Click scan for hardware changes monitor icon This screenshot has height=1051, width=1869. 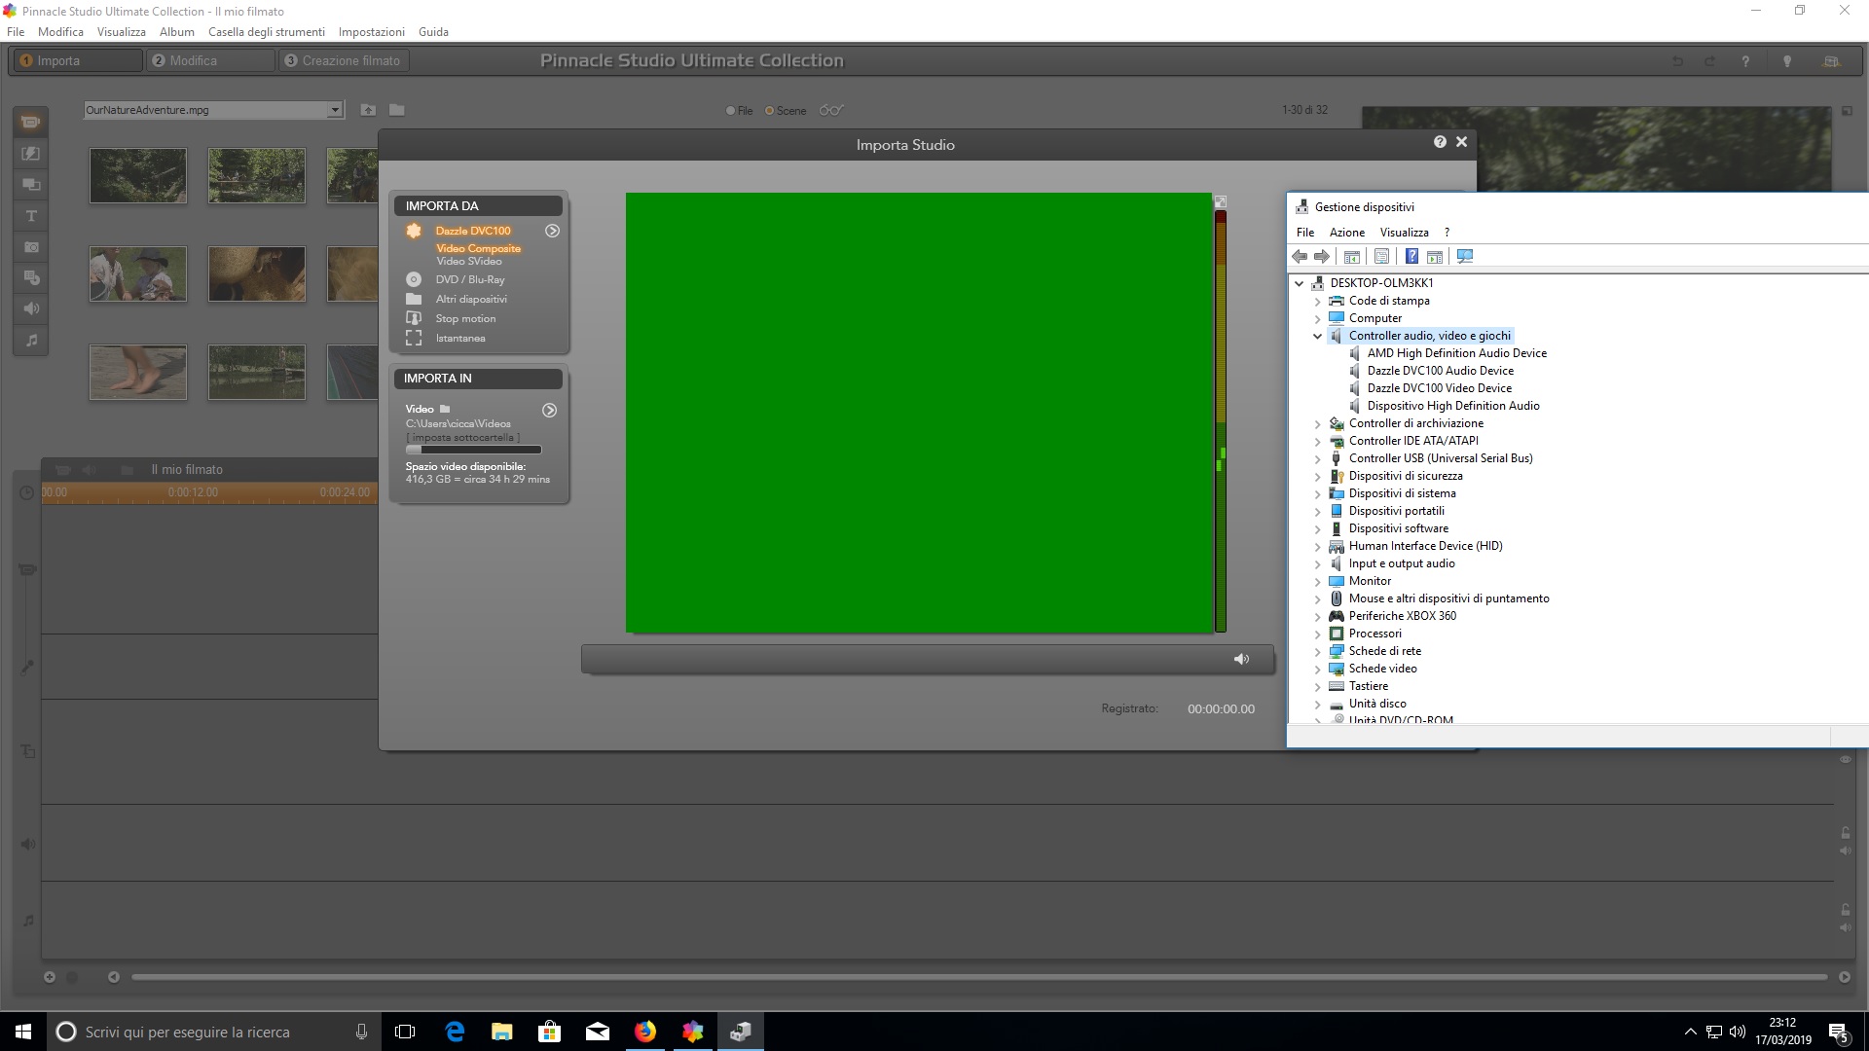(1465, 256)
